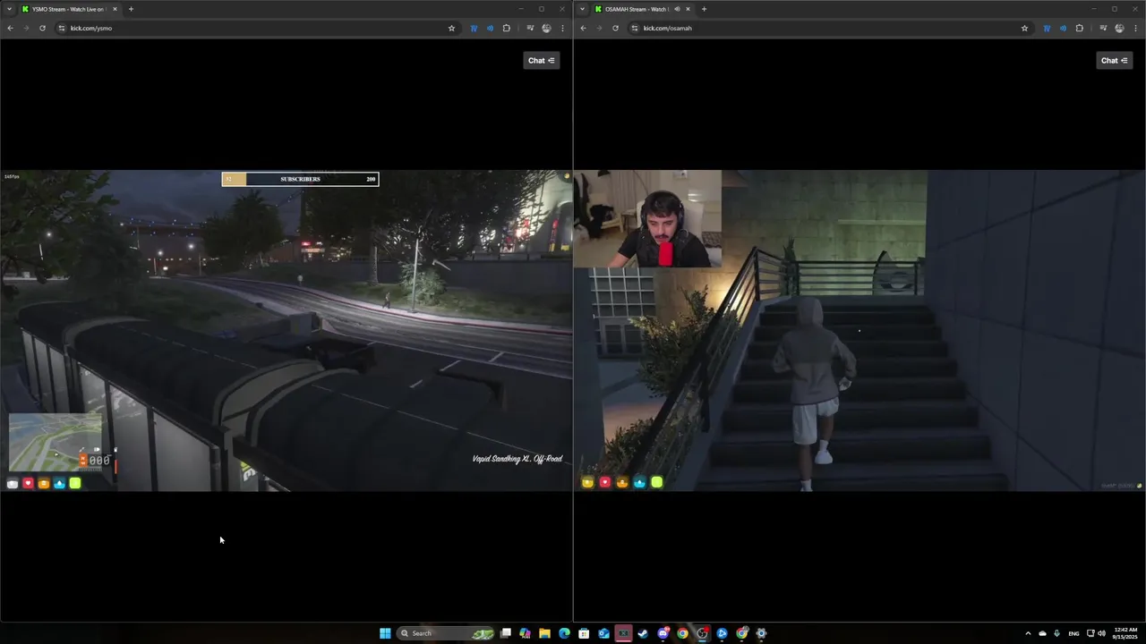This screenshot has height=644, width=1146.
Task: Open Discord from the taskbar
Action: [x=663, y=633]
